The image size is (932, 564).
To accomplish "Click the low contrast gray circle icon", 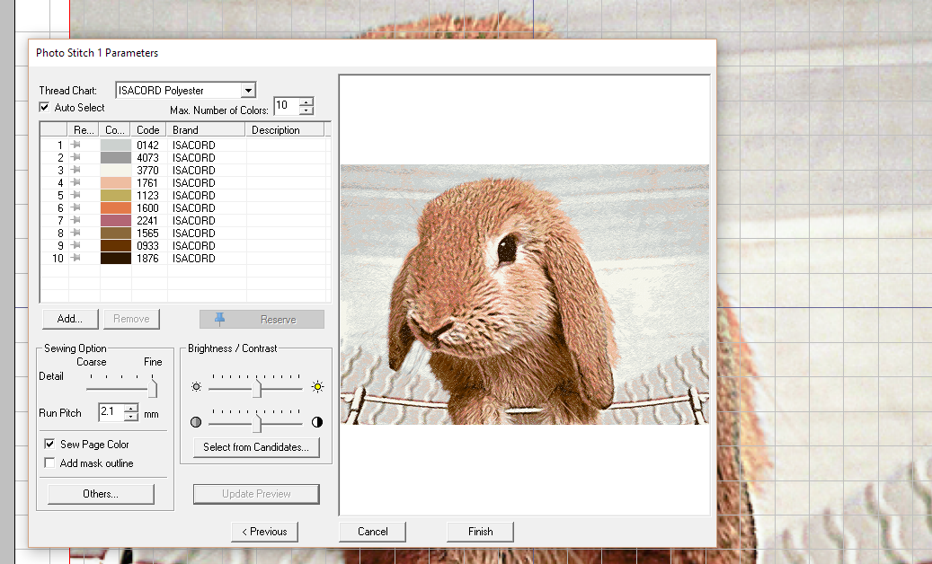I will pos(197,422).
